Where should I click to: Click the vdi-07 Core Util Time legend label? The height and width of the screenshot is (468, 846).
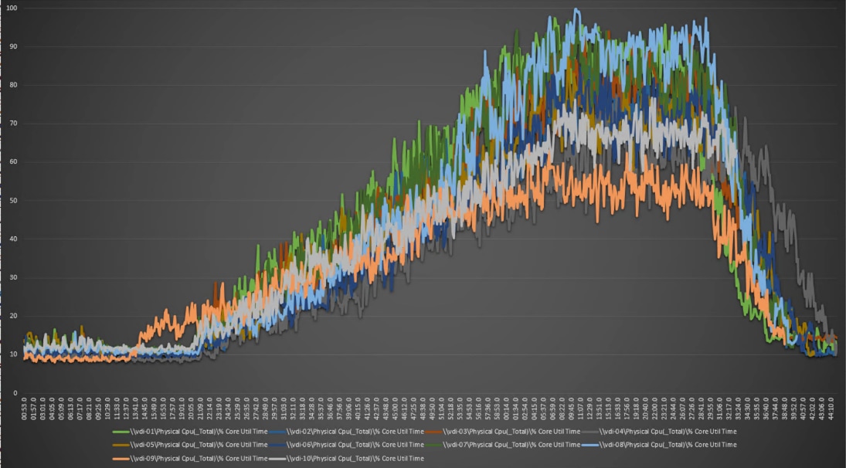tap(511, 445)
